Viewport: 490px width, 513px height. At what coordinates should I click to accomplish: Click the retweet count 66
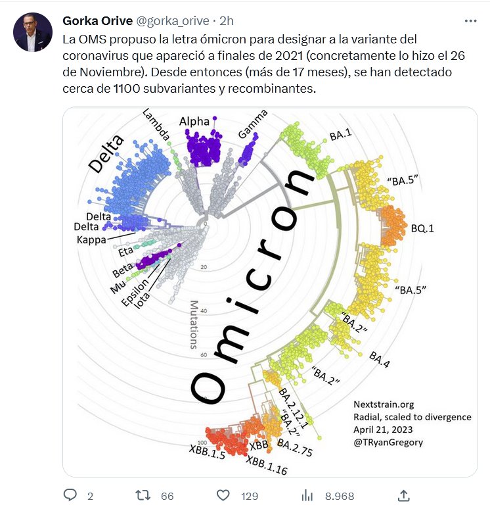tap(167, 496)
